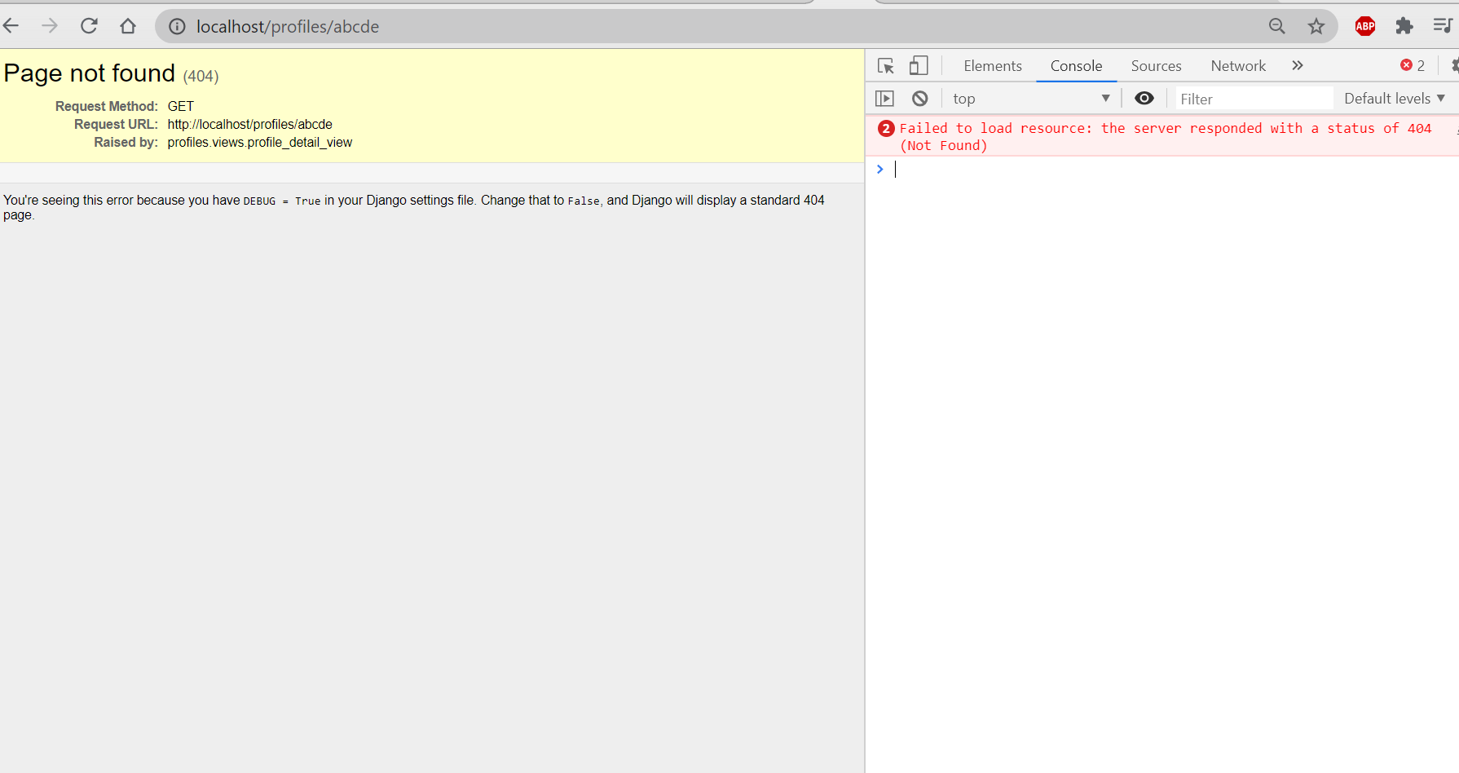
Task: Open the Adblock Plus extension
Action: [1365, 26]
